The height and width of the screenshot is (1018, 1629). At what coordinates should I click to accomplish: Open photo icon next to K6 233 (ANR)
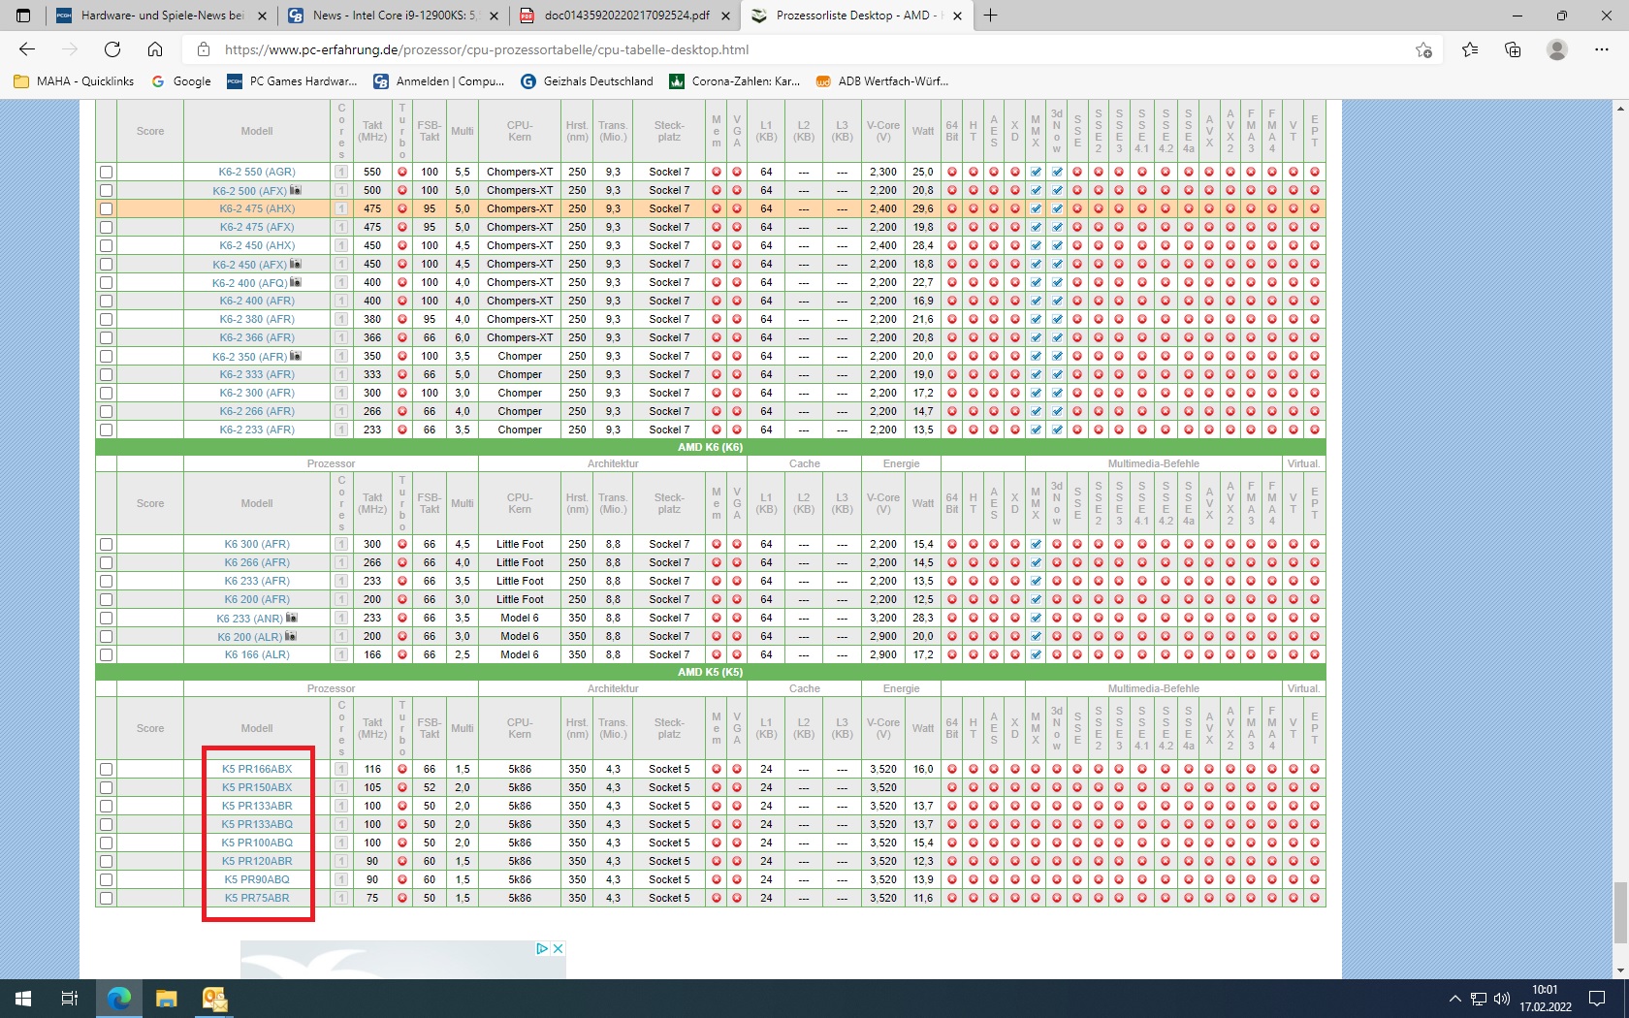[x=292, y=618]
